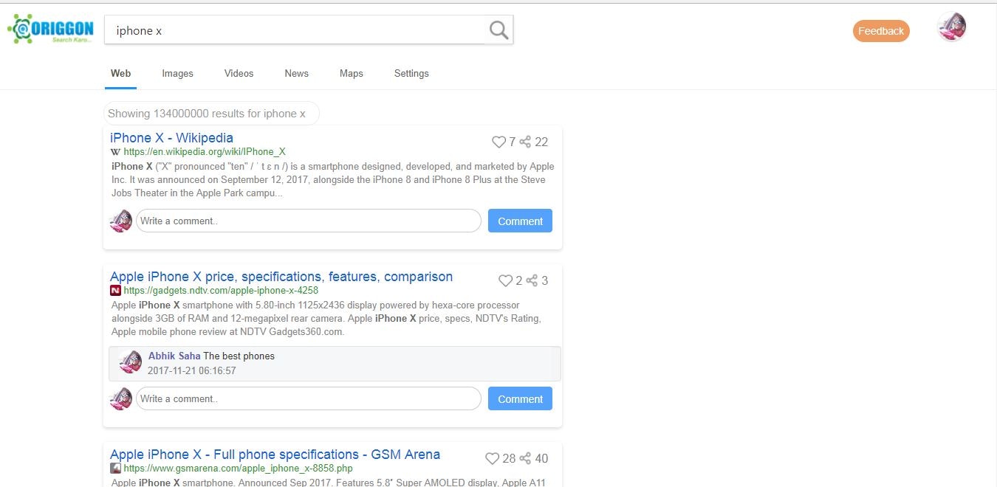Image resolution: width=997 pixels, height=487 pixels.
Task: Open the Settings tab
Action: 411,74
